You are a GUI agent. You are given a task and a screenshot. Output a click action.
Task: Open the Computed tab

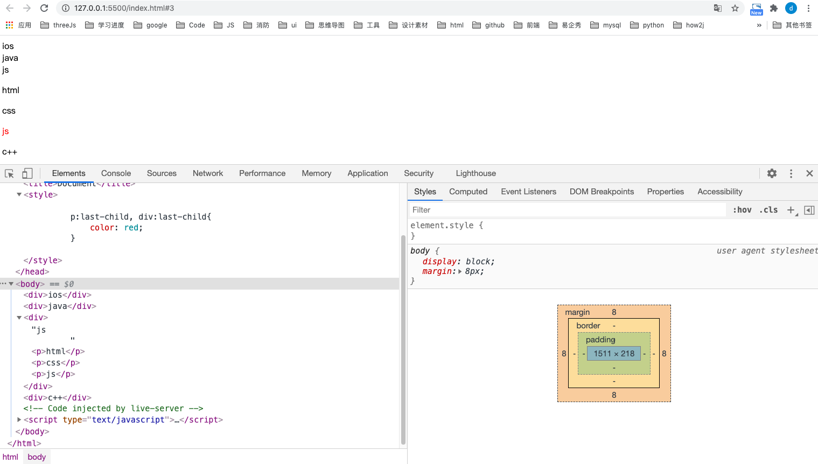coord(468,192)
